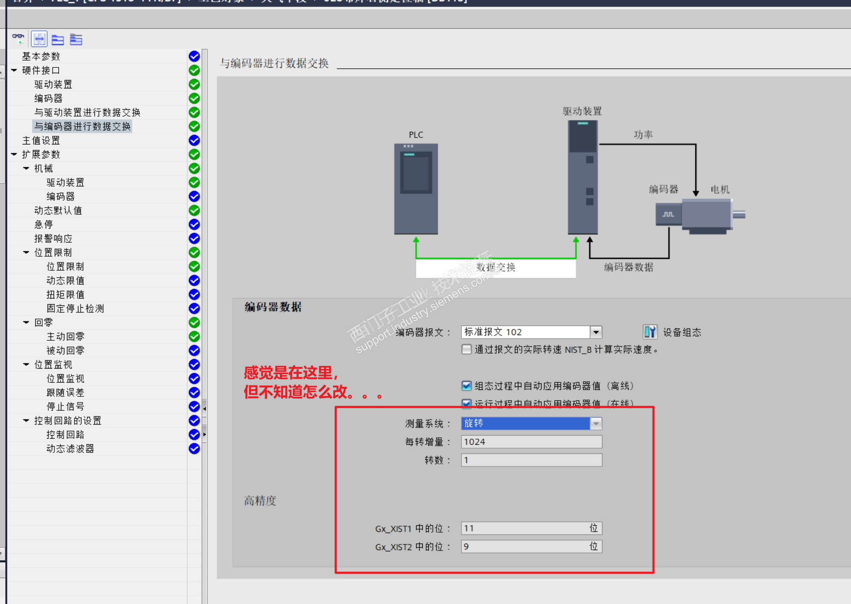The image size is (851, 604).
Task: Open the 测量系统 dropdown showing 旋转
Action: click(x=595, y=423)
